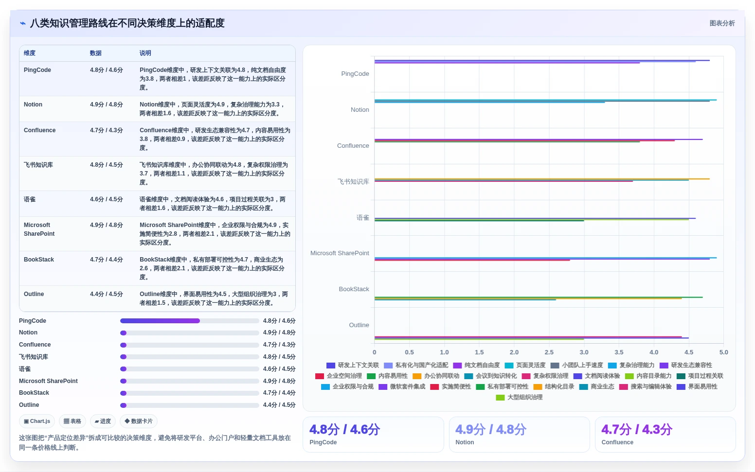Click the Microsoft SharePoint progress bar
The image size is (755, 472).
coord(190,381)
